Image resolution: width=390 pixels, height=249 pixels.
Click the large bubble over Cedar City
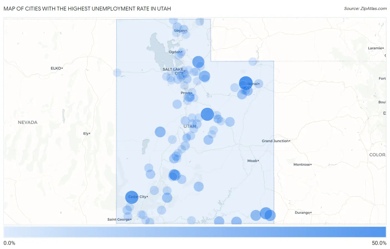pyautogui.click(x=132, y=197)
